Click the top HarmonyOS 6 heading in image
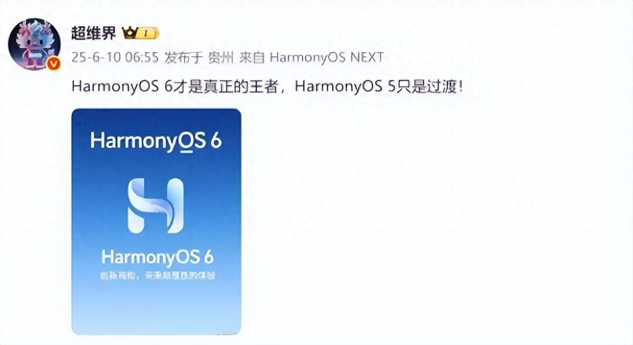This screenshot has height=345, width=633. [156, 142]
